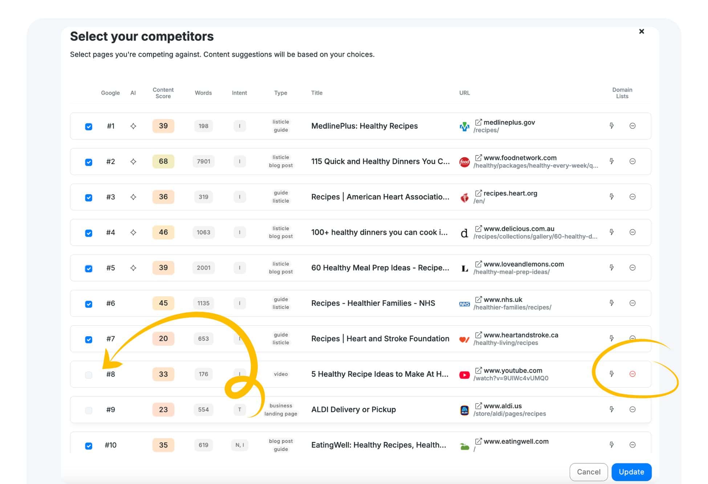Click minus circle icon for eatingwell.com
Screen dimensions: 708x484
(x=632, y=444)
